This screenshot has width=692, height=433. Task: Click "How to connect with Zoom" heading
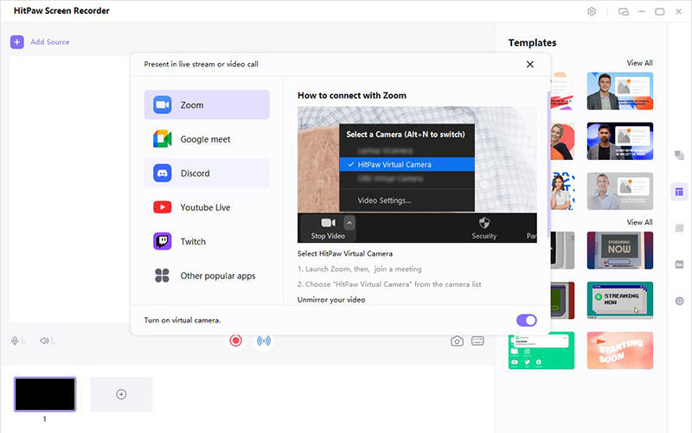point(352,95)
